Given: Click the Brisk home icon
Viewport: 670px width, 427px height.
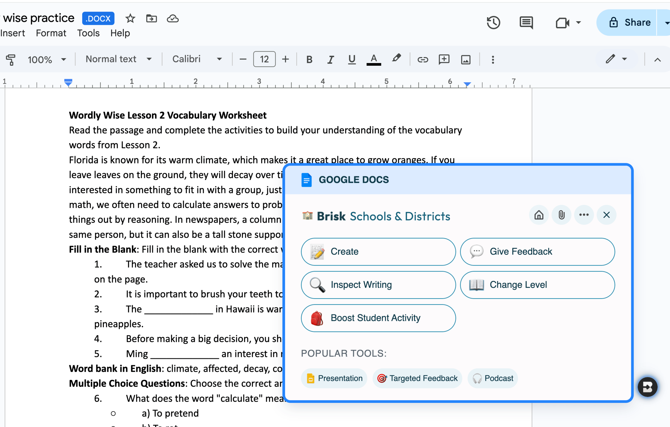Looking at the screenshot, I should click(539, 215).
